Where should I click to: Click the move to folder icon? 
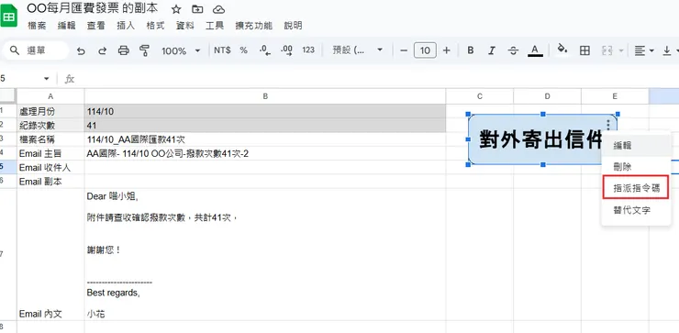[197, 9]
